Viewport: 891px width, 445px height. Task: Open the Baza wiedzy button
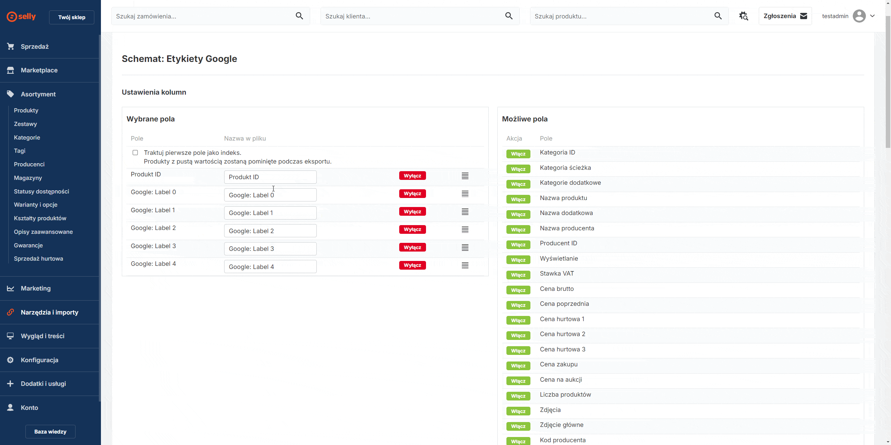click(x=50, y=431)
